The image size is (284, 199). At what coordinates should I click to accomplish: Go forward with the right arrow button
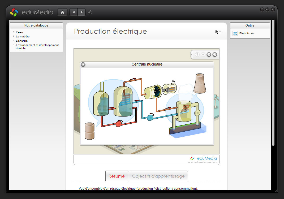81,12
